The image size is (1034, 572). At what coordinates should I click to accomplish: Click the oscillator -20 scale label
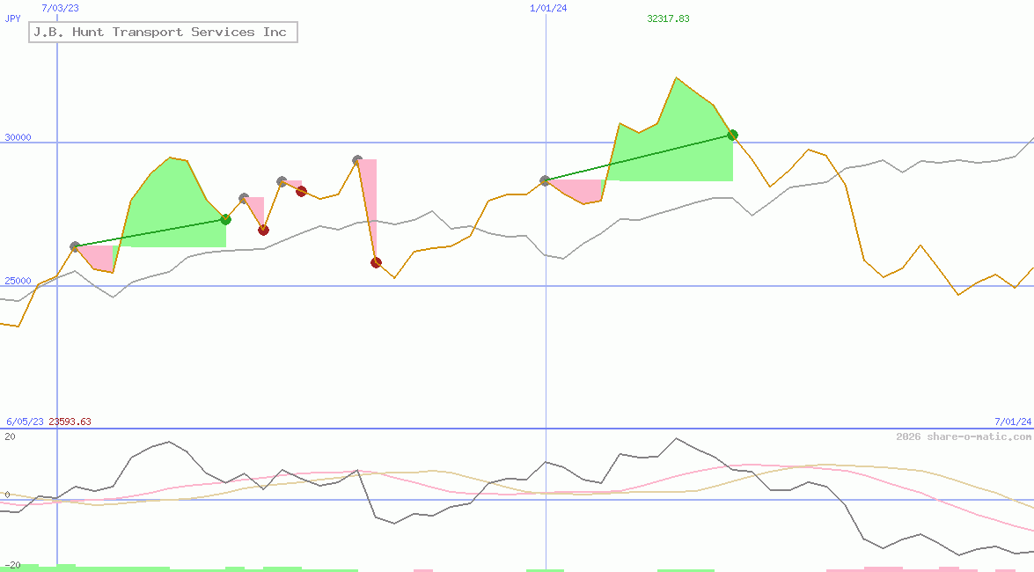coord(12,566)
